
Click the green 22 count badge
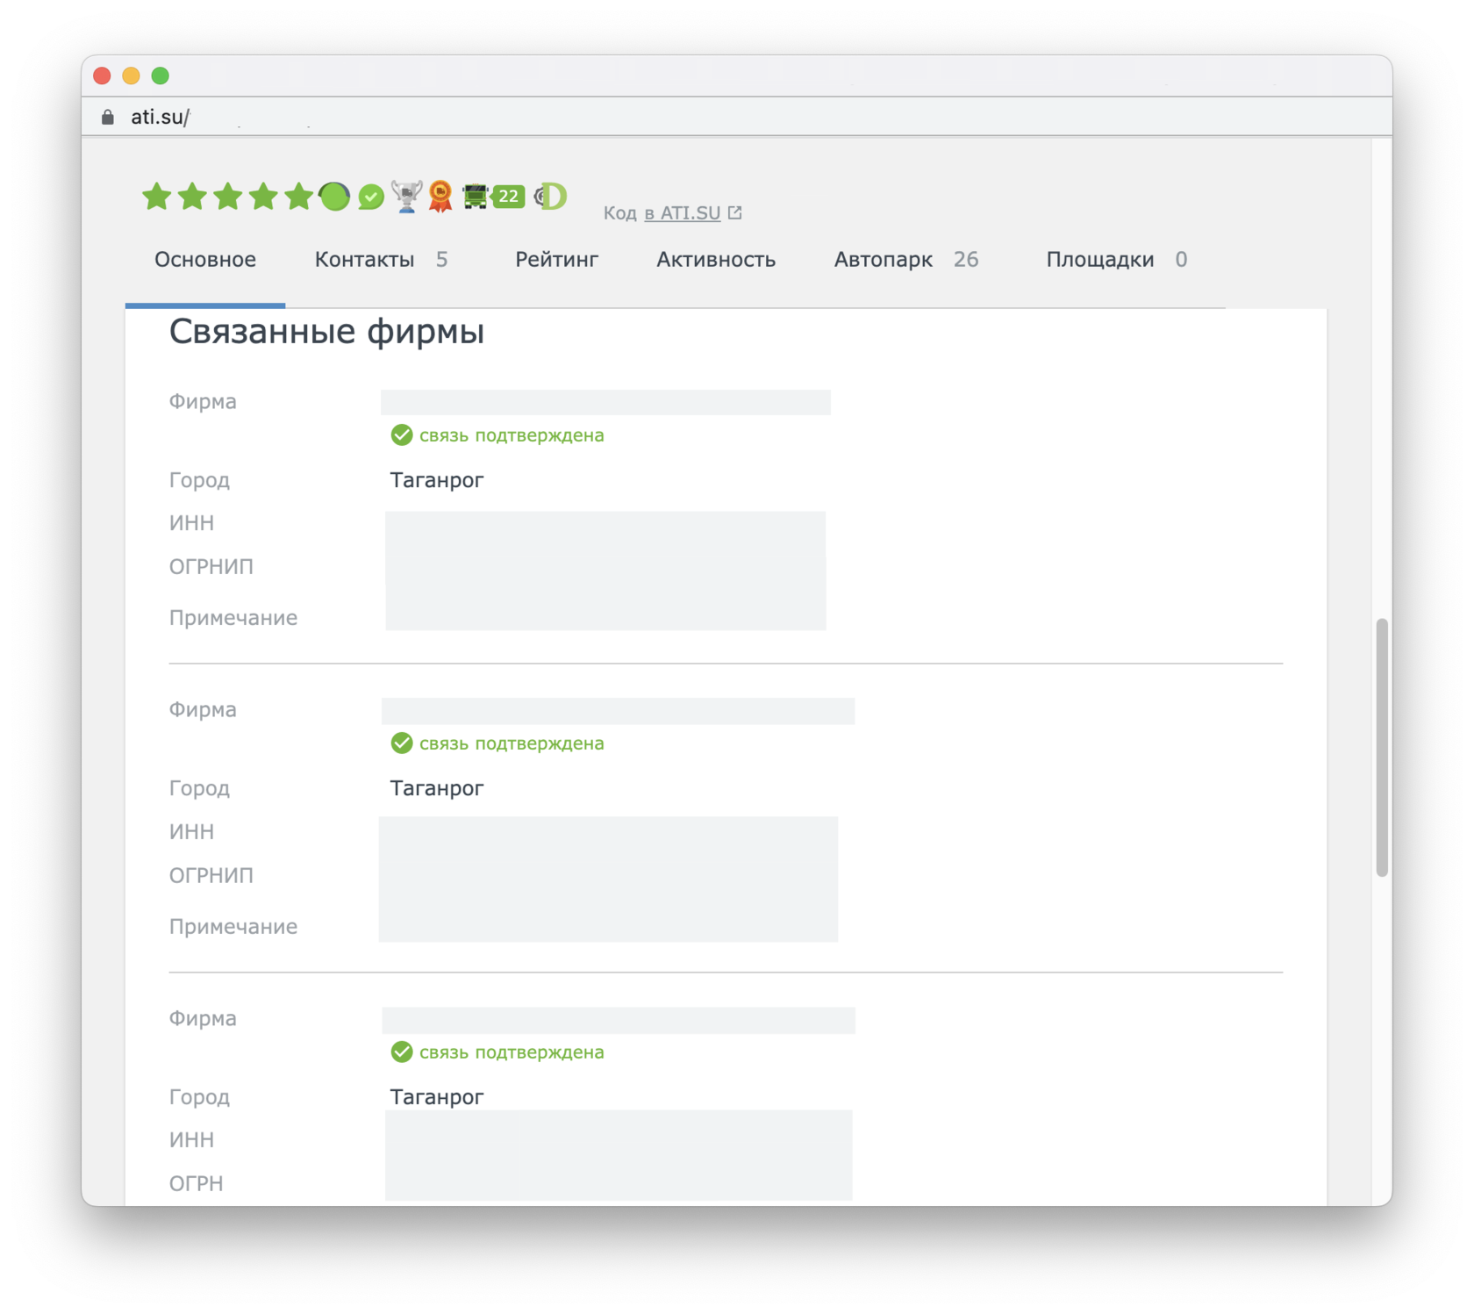[x=509, y=197]
